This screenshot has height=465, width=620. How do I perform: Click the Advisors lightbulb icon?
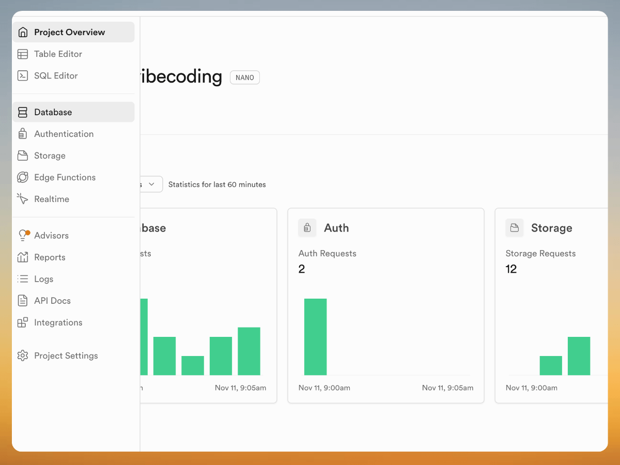pos(23,235)
